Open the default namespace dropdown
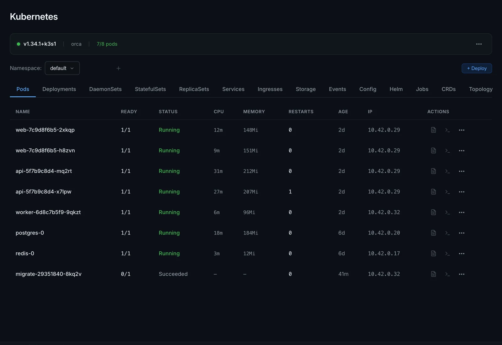This screenshot has width=502, height=345. pos(62,68)
